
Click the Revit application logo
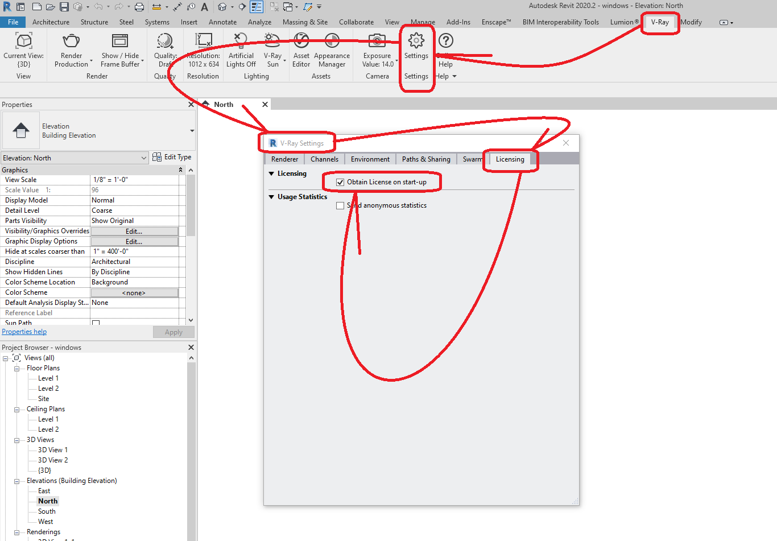coord(7,7)
